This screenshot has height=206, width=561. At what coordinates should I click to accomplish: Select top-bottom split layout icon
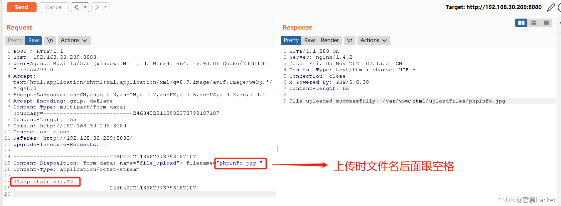coord(534,23)
